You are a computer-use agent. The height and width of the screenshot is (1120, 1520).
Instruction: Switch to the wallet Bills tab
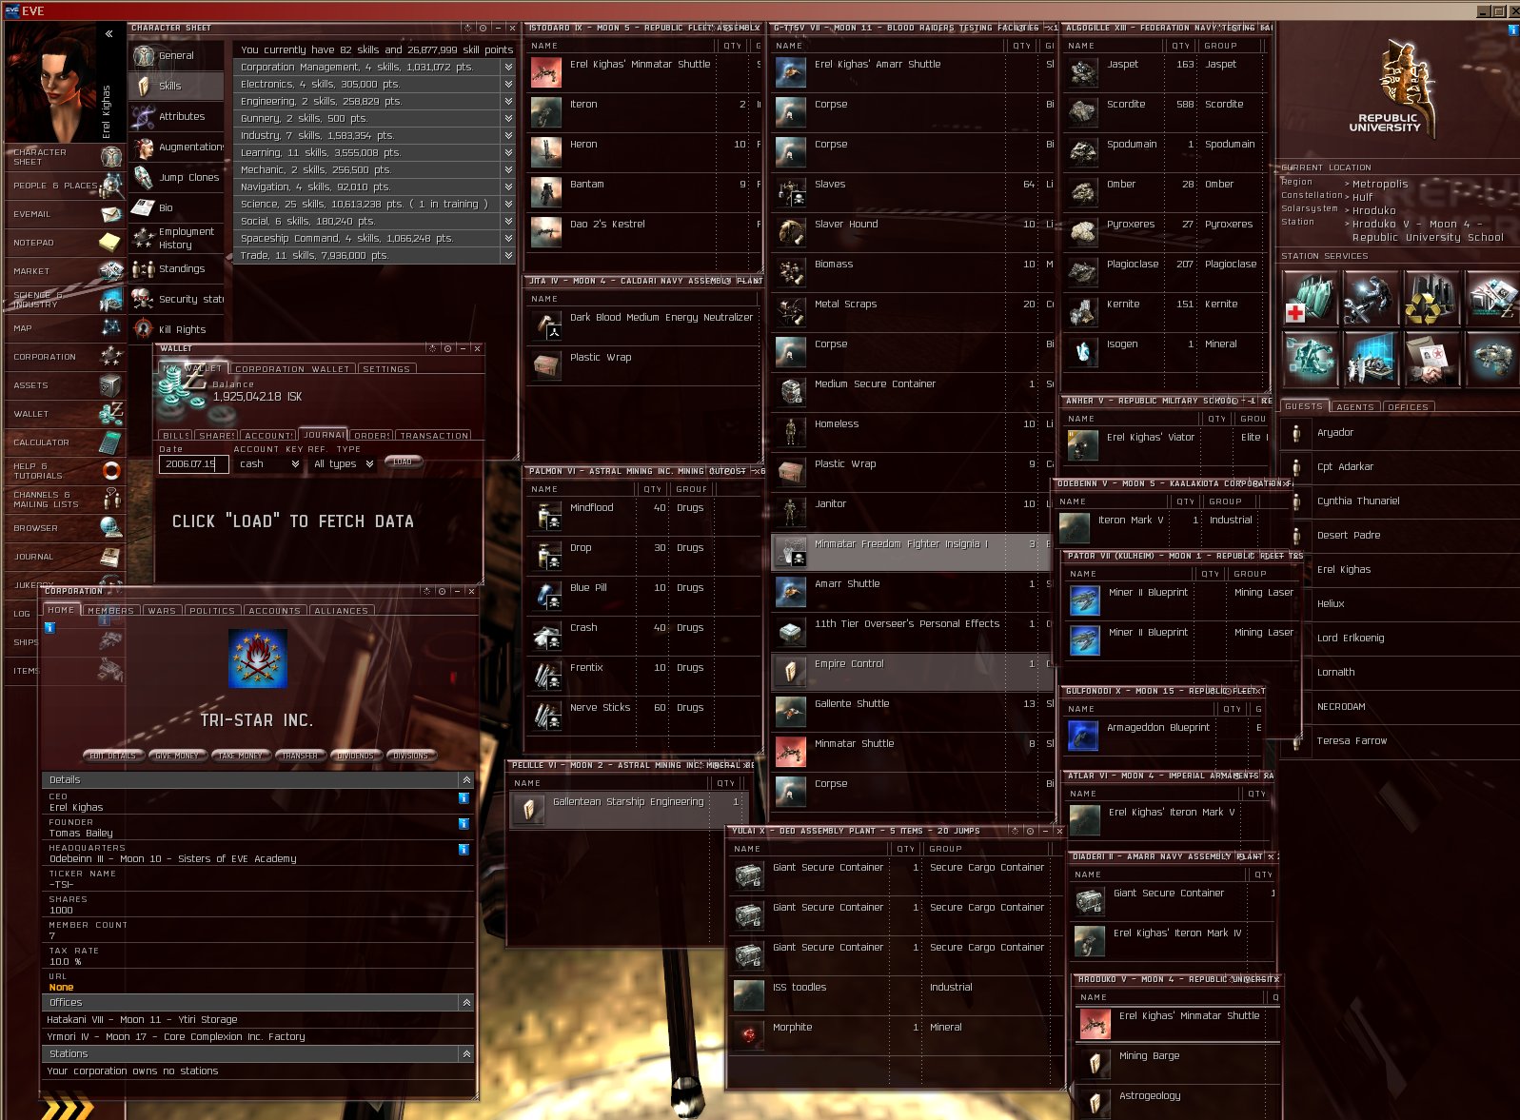point(176,436)
